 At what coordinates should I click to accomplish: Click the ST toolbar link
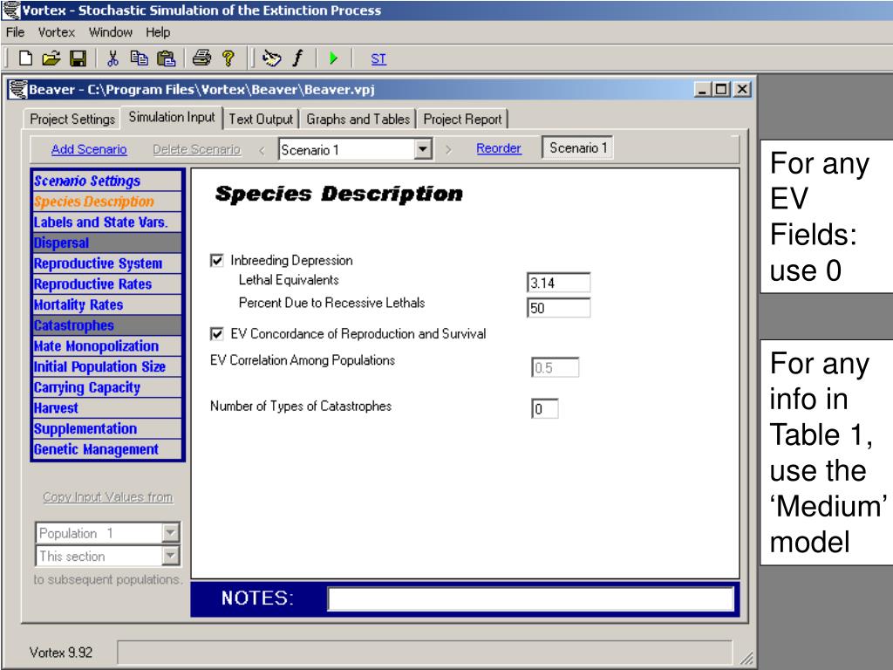pos(379,59)
